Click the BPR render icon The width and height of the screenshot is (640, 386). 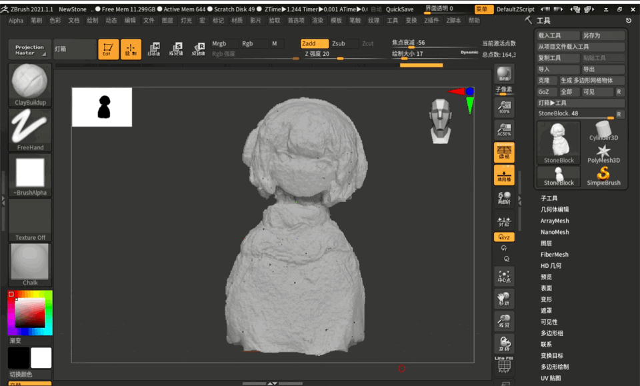[x=504, y=74]
